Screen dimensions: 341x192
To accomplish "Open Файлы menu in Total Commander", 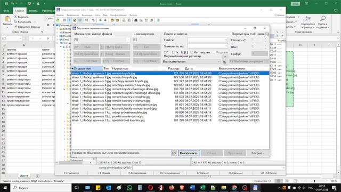I will tap(60, 15).
